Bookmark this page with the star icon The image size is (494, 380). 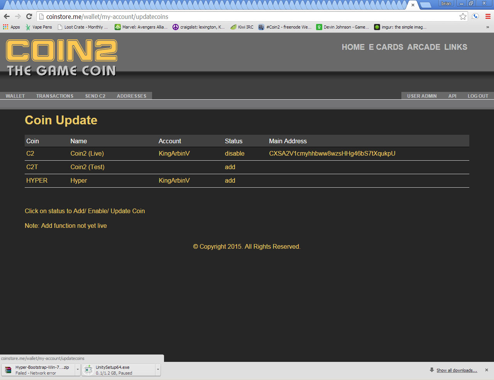463,17
